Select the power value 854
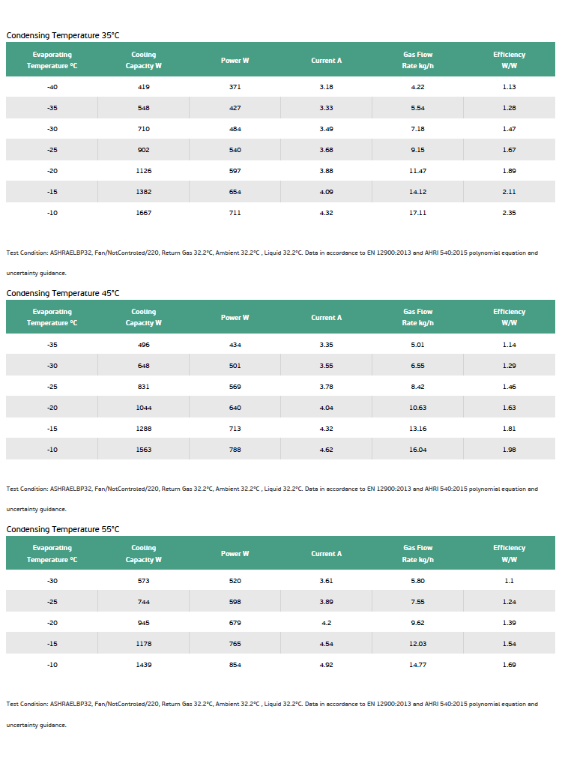 [235, 665]
